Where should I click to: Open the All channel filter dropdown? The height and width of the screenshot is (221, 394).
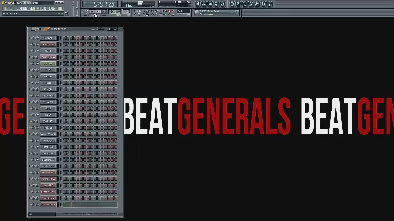[41, 214]
